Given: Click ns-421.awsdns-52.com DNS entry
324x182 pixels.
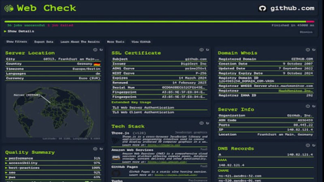Looking at the screenshot, I should [240, 176].
